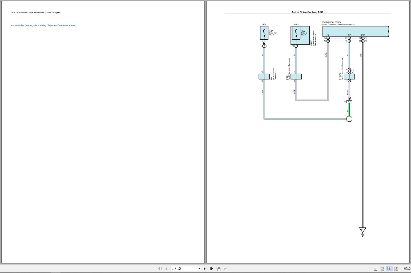The width and height of the screenshot is (411, 273).
Task: Go to the next page
Action: (204, 268)
